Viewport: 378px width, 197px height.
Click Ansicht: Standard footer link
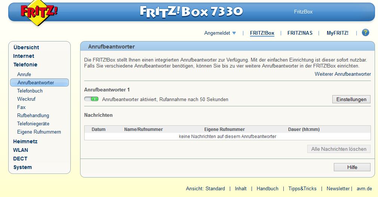[x=205, y=188]
